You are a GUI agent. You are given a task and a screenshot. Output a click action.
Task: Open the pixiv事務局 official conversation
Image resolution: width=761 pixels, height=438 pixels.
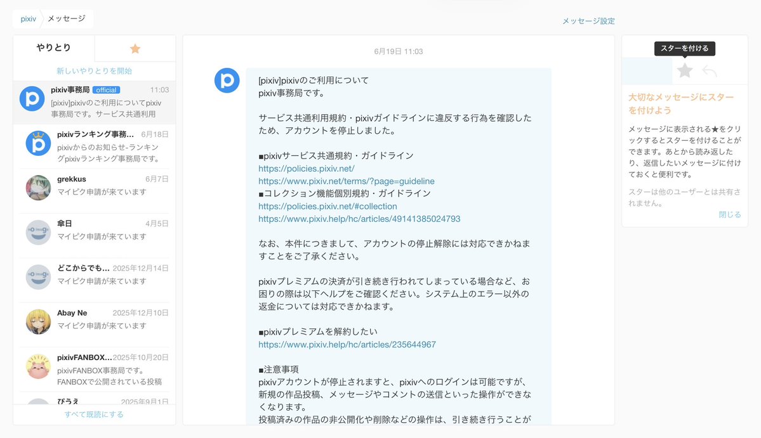point(94,102)
